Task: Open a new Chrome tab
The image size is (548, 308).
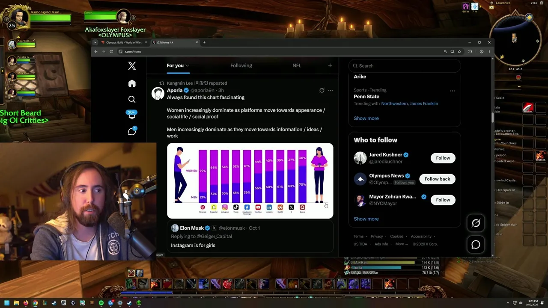Action: click(204, 42)
